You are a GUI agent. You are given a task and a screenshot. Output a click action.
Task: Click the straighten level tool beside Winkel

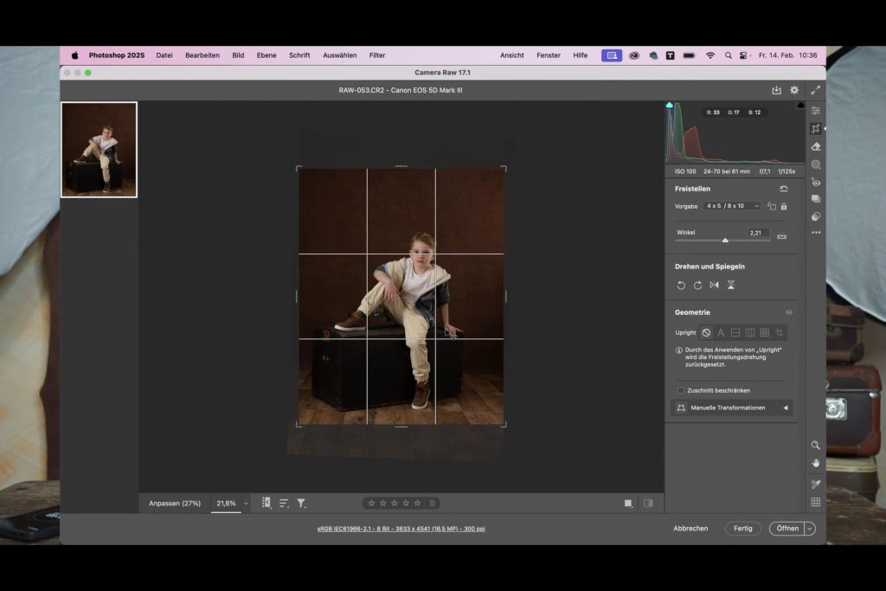pos(782,235)
